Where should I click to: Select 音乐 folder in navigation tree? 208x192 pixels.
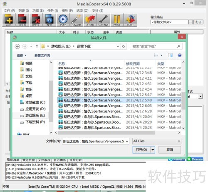[26, 89]
